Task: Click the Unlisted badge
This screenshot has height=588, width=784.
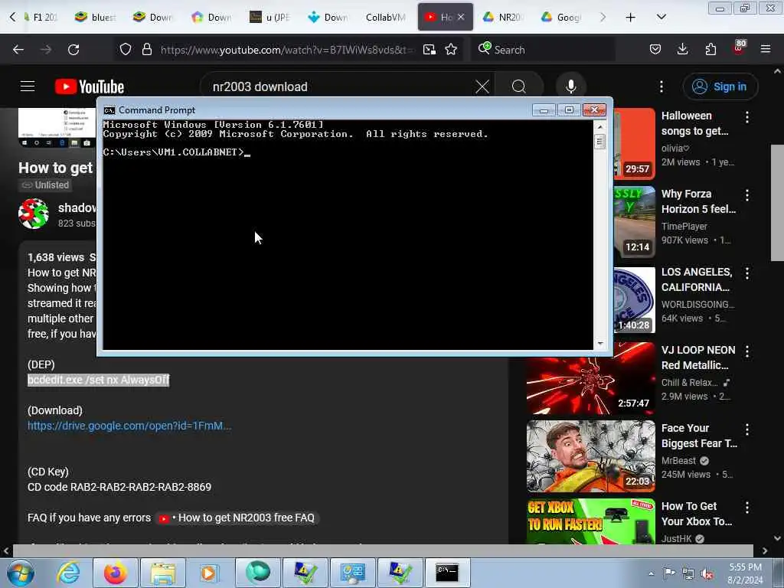Action: pos(45,185)
